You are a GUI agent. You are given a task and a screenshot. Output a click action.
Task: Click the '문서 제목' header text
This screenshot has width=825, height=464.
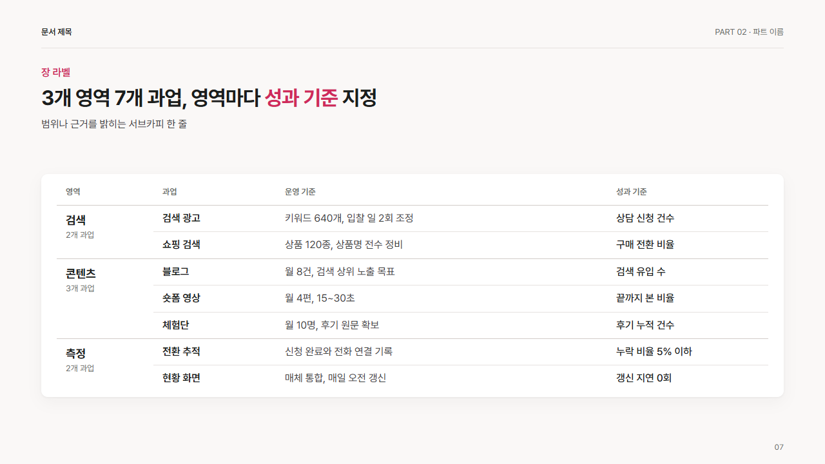coord(57,32)
